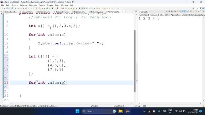Show hidden system tray icons chevron
This screenshot has width=205, height=115.
point(144,111)
